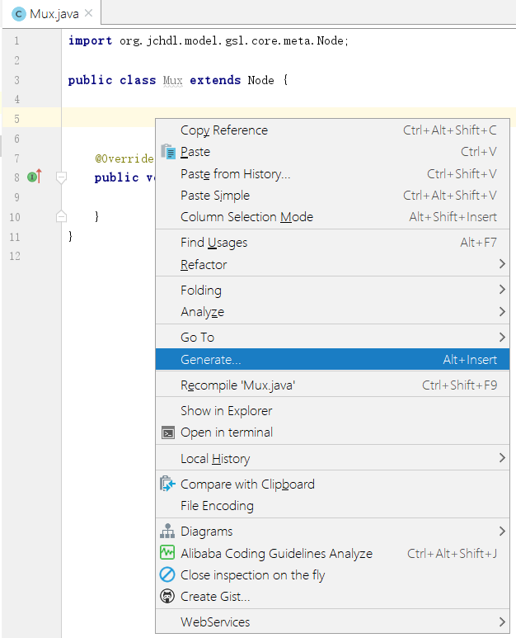Open the Refactor menu entry
The image size is (516, 638).
point(332,264)
